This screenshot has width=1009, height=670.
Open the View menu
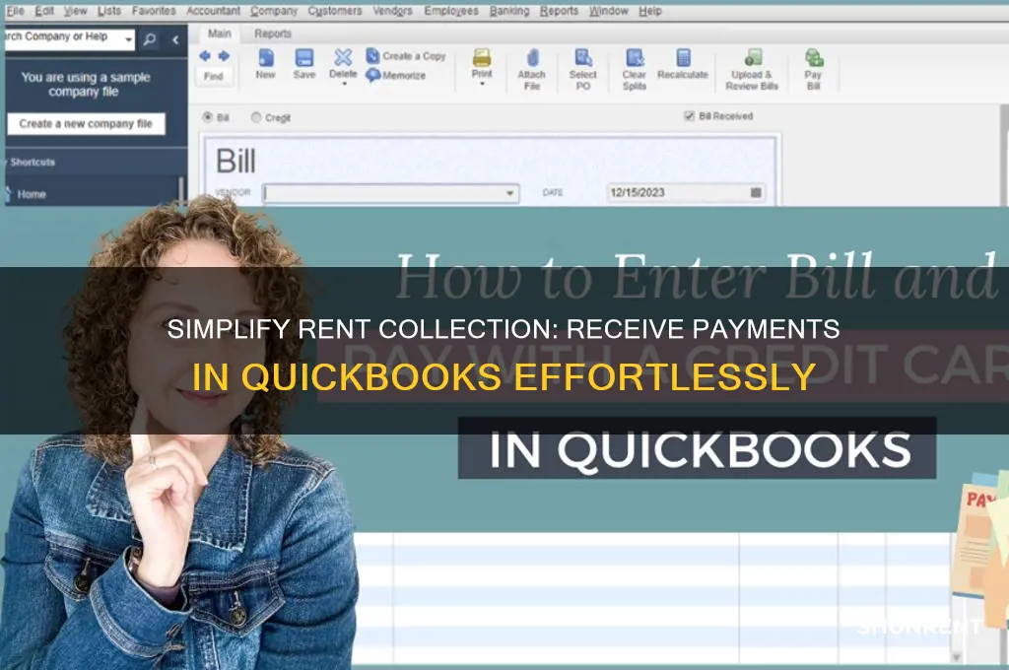tap(75, 11)
